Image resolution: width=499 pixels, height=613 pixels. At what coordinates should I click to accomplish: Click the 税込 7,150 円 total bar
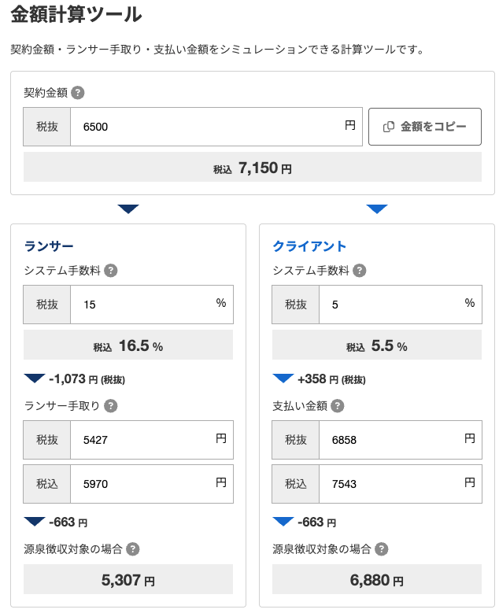(x=252, y=168)
